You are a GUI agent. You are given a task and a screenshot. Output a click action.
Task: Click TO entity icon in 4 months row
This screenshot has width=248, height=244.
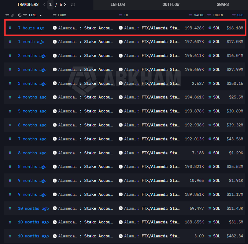[121, 97]
